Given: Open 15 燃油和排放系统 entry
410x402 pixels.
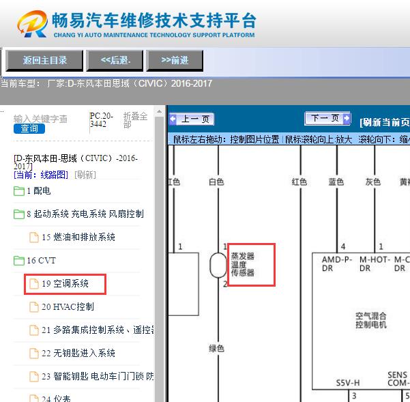Looking at the screenshot, I should click(78, 238).
